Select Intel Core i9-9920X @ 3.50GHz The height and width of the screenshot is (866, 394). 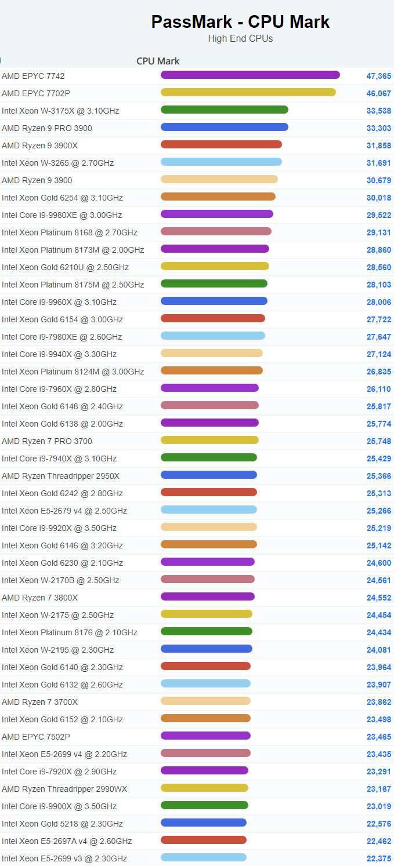tap(59, 528)
